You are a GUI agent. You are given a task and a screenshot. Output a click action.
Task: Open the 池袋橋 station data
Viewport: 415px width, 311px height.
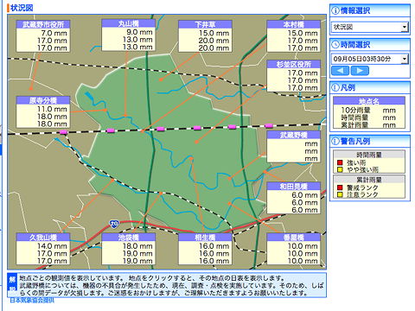[x=129, y=249]
